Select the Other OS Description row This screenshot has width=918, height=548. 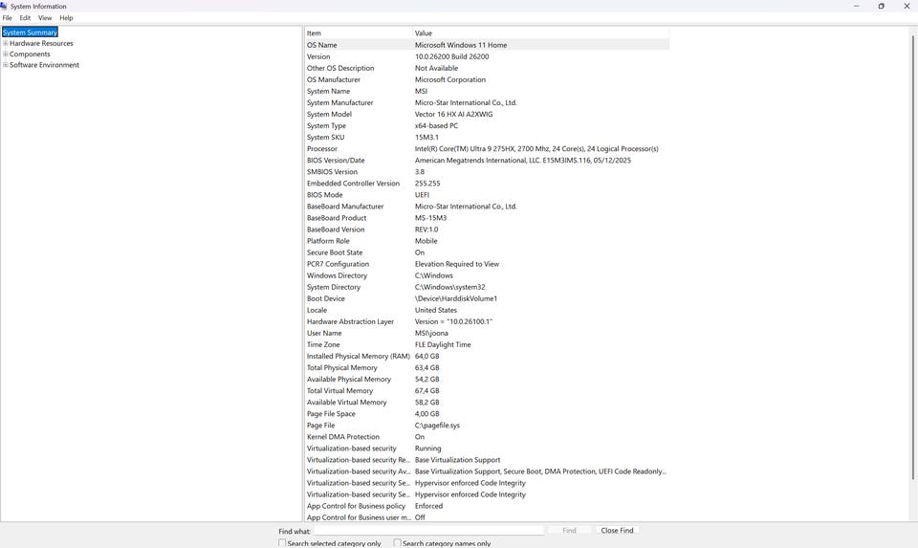[487, 68]
